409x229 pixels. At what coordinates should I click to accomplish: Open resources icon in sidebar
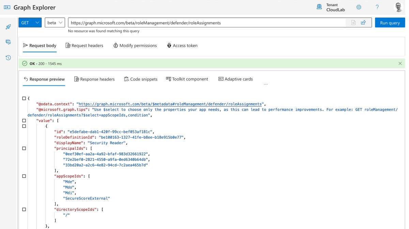tap(8, 42)
